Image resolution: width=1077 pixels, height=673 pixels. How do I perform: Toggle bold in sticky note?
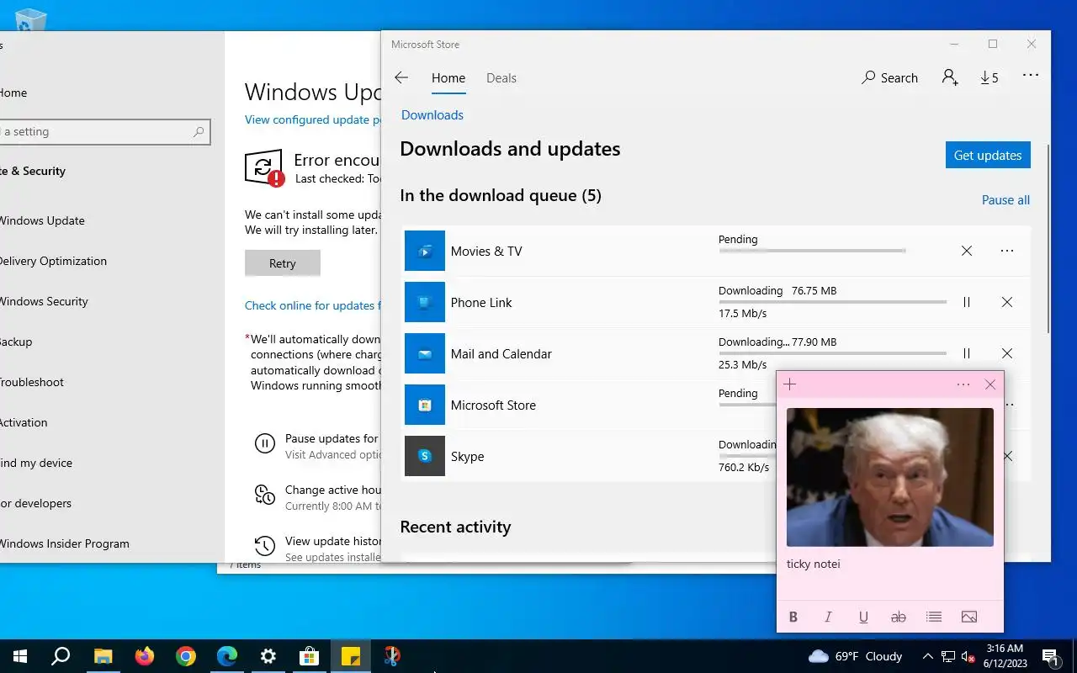793,617
